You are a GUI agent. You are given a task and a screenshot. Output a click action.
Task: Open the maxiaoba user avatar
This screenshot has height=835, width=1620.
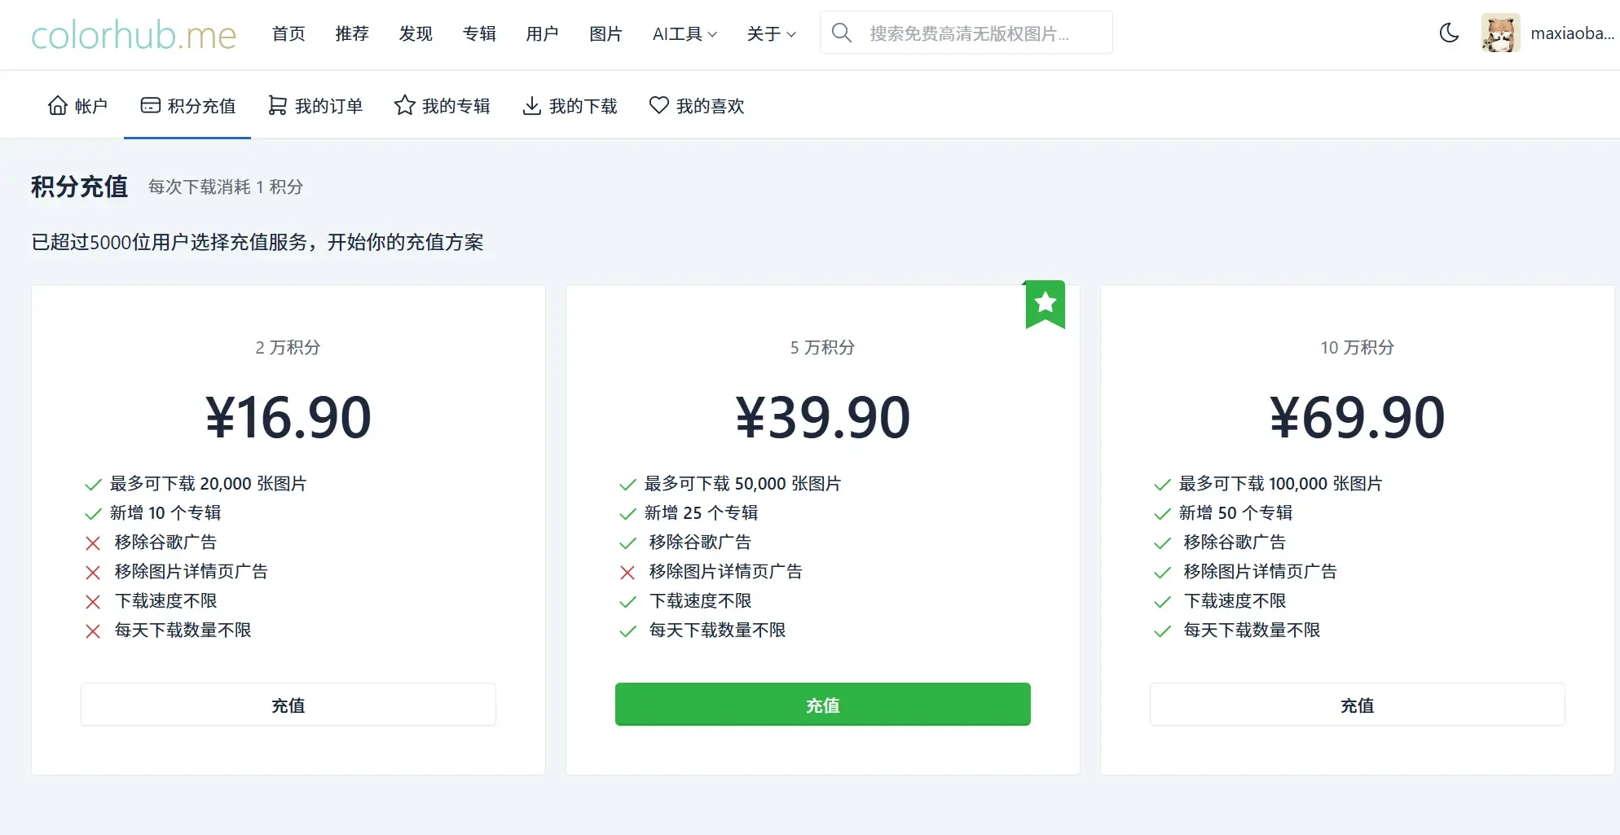[x=1500, y=33]
